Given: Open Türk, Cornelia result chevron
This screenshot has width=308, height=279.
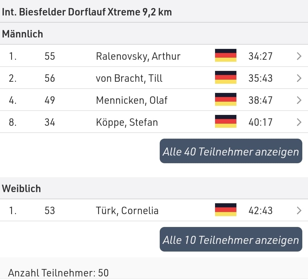Looking at the screenshot, I should click(299, 210).
